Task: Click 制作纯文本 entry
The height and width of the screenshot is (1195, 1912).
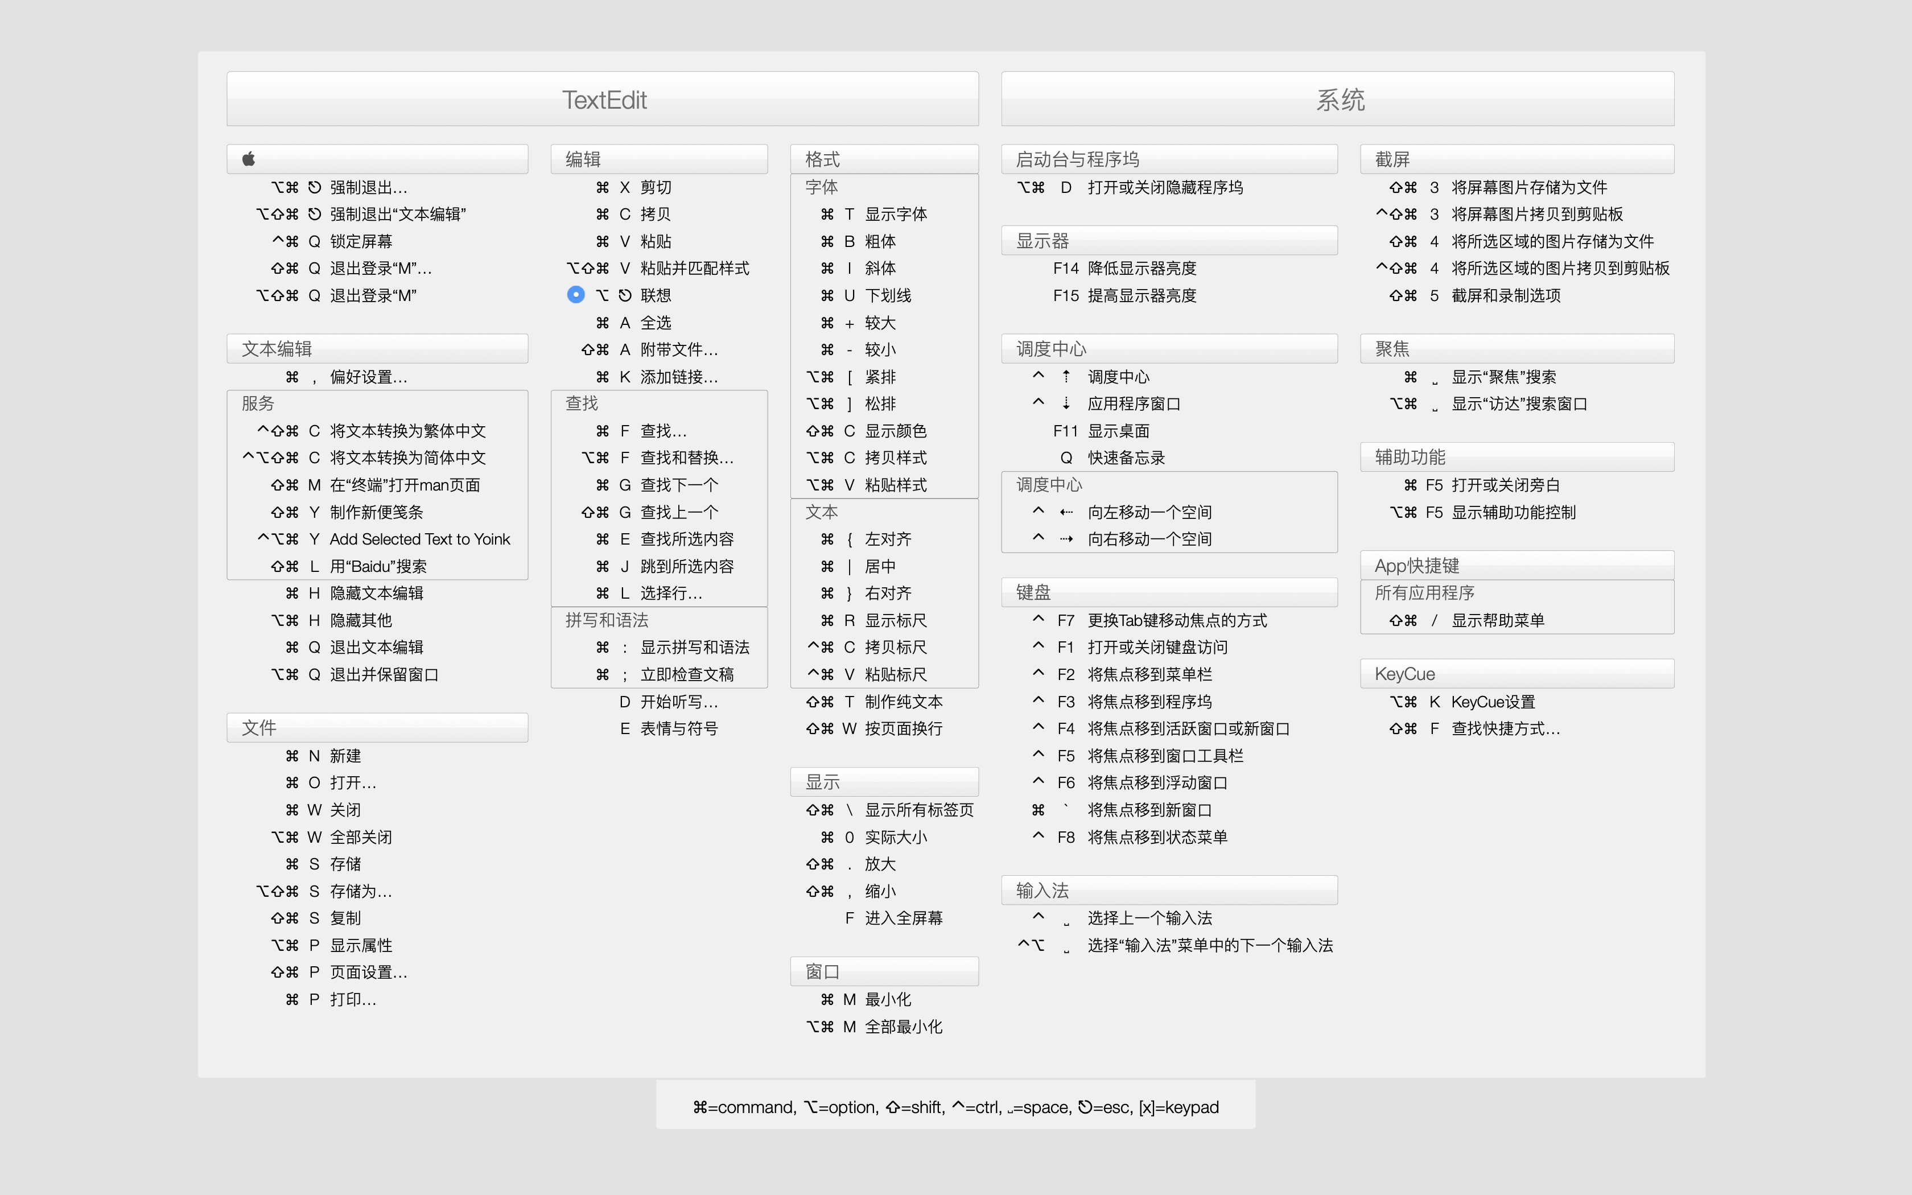Action: coord(874,702)
